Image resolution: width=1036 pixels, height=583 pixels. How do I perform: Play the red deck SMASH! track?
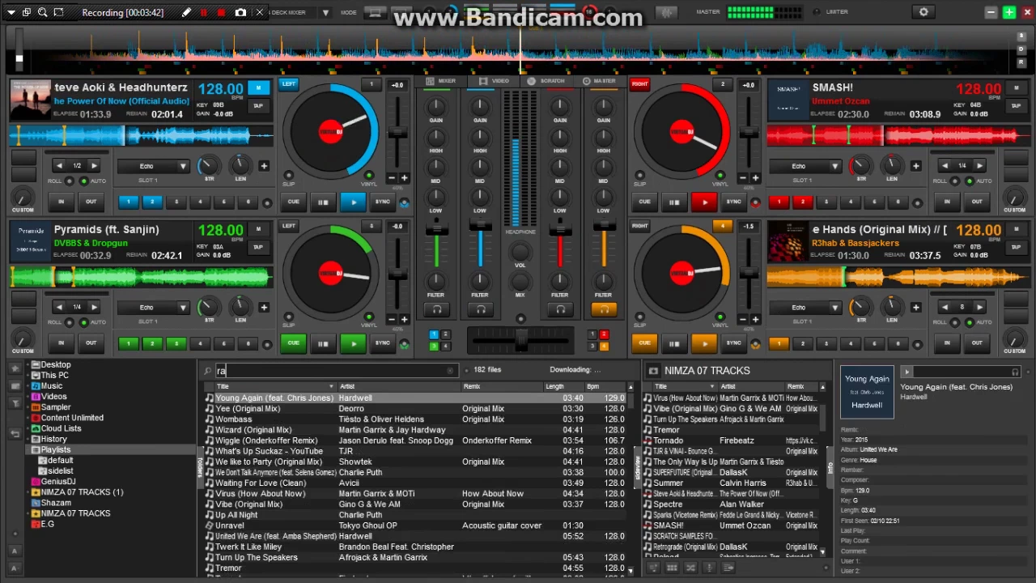coord(704,202)
